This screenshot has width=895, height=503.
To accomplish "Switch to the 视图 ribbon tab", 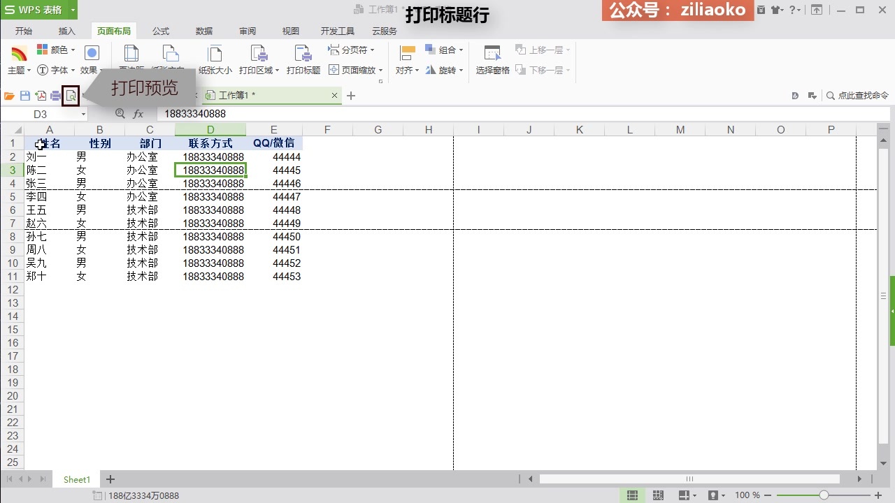I will pyautogui.click(x=291, y=31).
